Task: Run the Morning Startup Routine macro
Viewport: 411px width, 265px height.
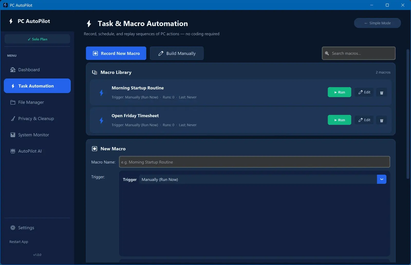Action: pyautogui.click(x=339, y=92)
